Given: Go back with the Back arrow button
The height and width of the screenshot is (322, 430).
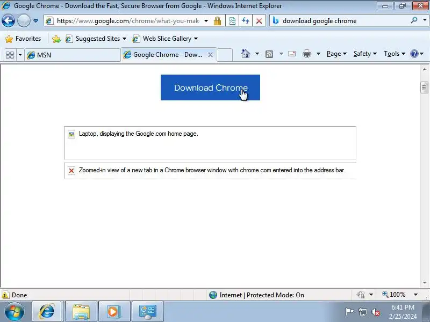Looking at the screenshot, I should (8, 20).
